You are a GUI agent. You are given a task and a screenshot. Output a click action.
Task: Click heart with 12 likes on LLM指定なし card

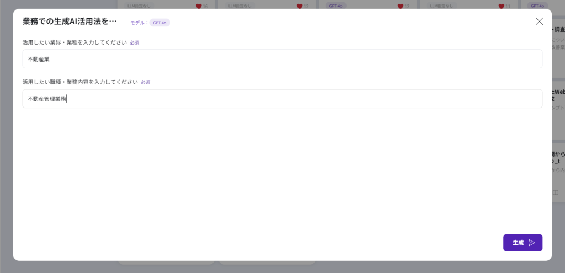coord(300,6)
